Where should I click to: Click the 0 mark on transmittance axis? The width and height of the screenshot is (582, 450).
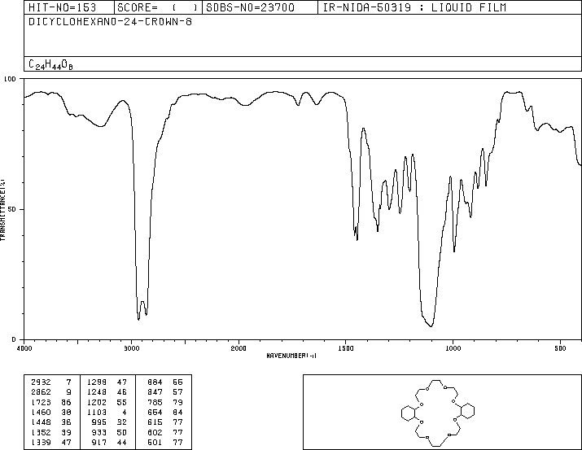14,339
